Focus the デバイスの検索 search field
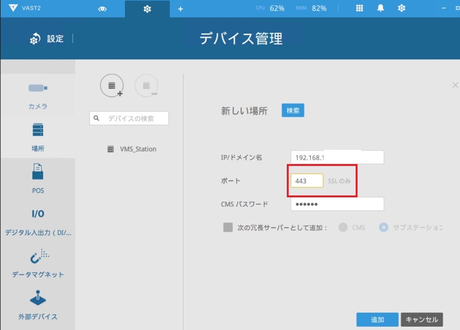 pyautogui.click(x=129, y=118)
